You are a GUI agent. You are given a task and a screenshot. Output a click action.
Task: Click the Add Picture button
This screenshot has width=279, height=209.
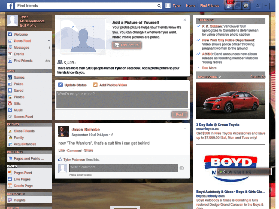tap(127, 45)
